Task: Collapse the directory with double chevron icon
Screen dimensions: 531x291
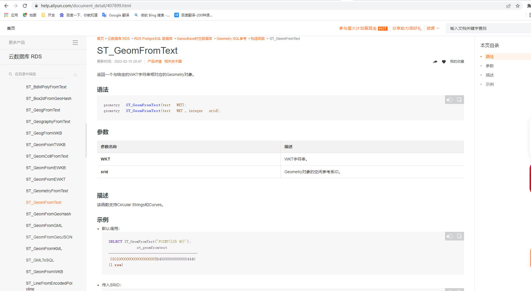Action: pos(75,75)
